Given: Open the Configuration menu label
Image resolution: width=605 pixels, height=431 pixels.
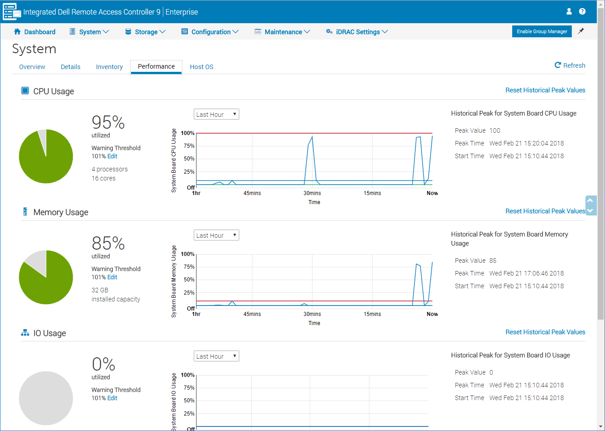Looking at the screenshot, I should coord(211,32).
